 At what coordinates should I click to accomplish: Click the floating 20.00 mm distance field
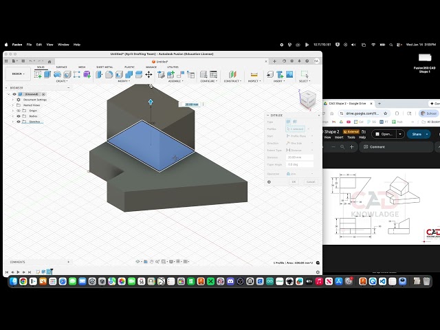point(192,104)
